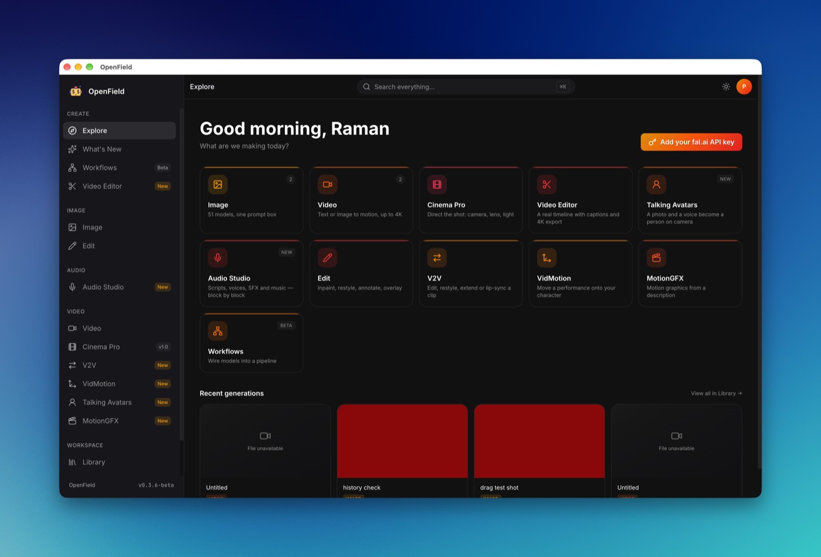Click the 'Recent generations' heading
Viewport: 821px width, 557px height.
pos(232,393)
